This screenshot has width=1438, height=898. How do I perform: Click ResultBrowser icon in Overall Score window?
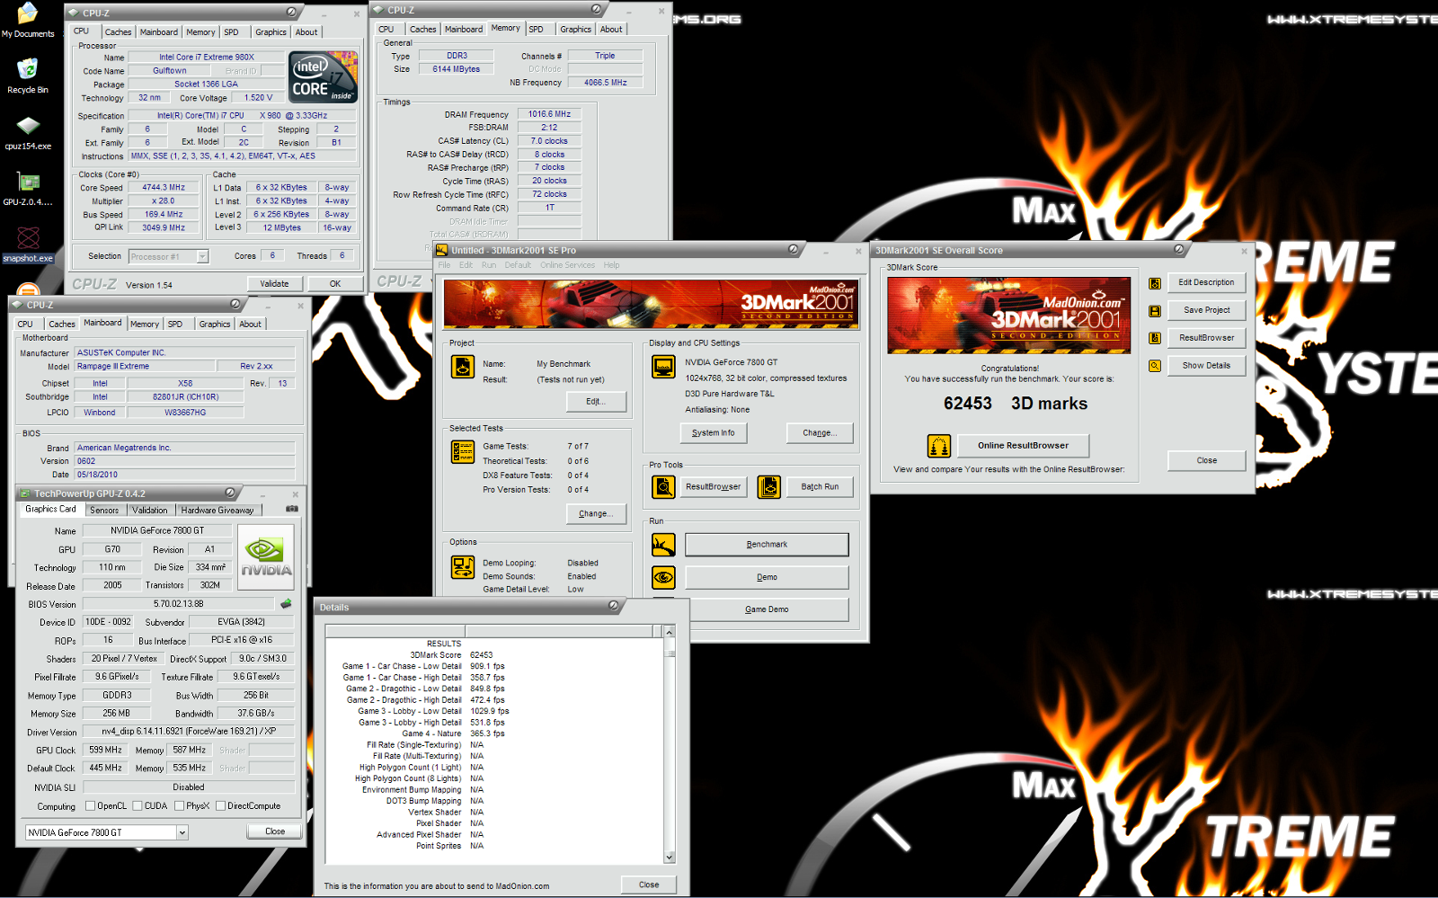point(1155,338)
